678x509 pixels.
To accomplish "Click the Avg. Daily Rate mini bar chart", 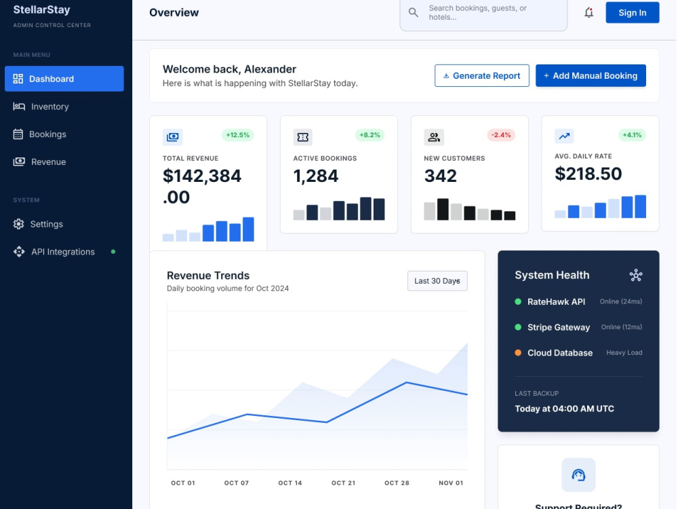I will [600, 206].
